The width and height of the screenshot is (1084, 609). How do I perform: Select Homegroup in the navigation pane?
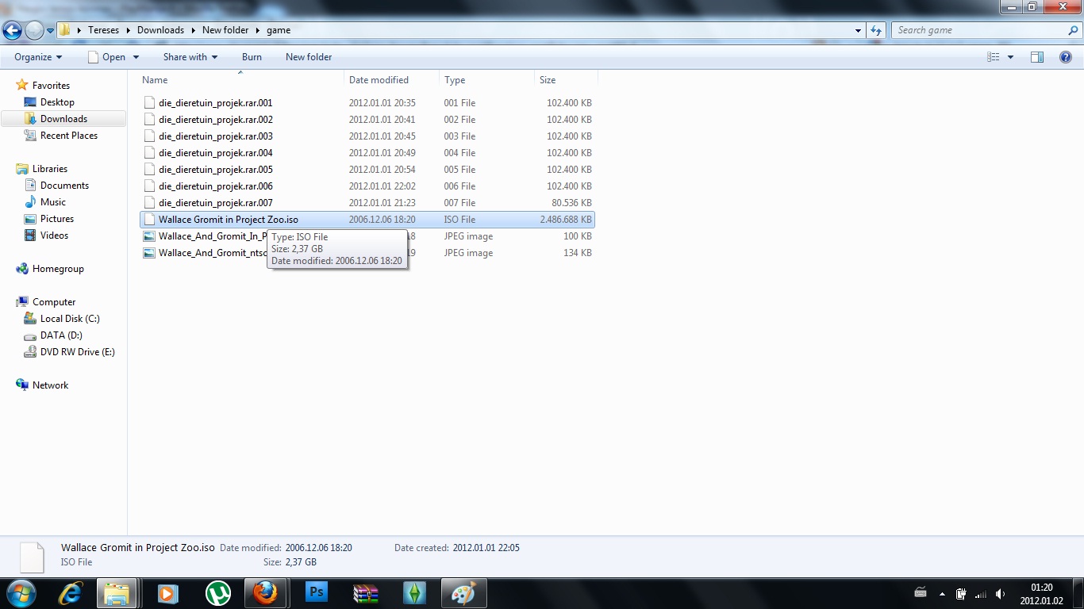(58, 269)
